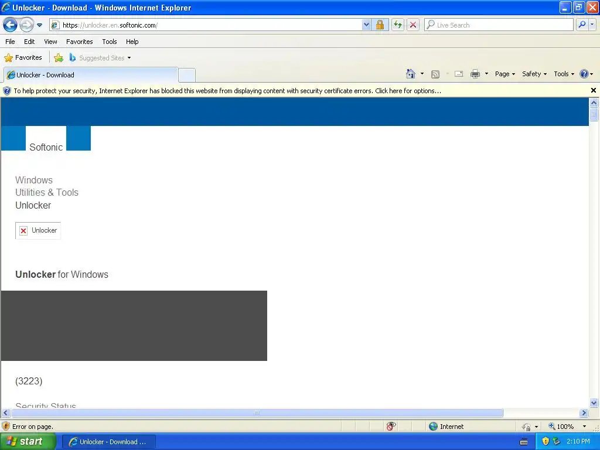The width and height of the screenshot is (600, 450).
Task: Click the Search magnifier button
Action: pos(582,25)
